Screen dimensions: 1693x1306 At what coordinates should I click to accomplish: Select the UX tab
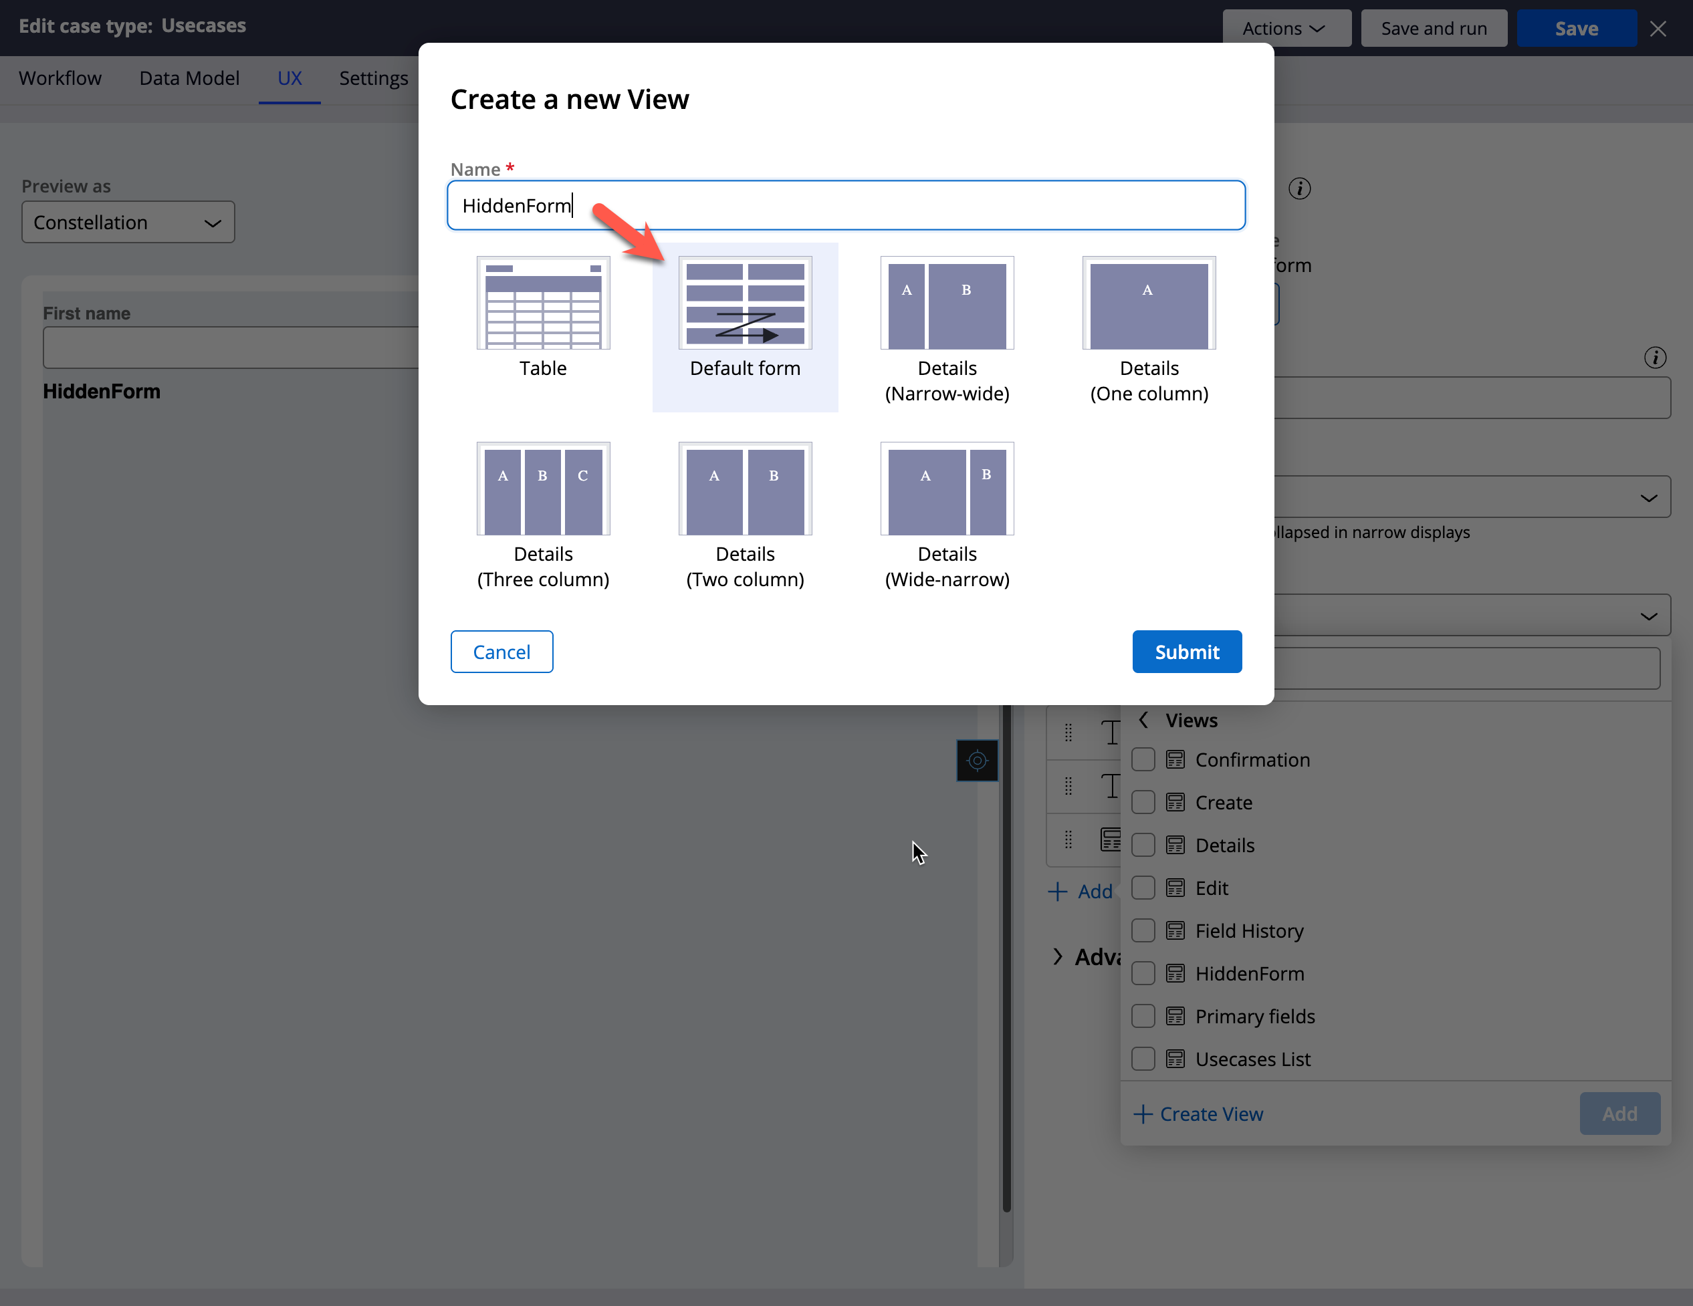click(x=289, y=78)
